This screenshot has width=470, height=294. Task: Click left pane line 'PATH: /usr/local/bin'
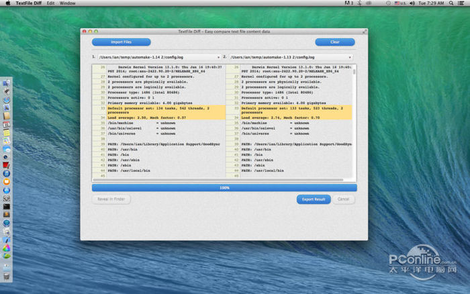(129, 170)
